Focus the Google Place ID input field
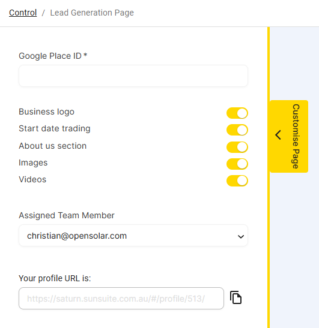 (133, 76)
